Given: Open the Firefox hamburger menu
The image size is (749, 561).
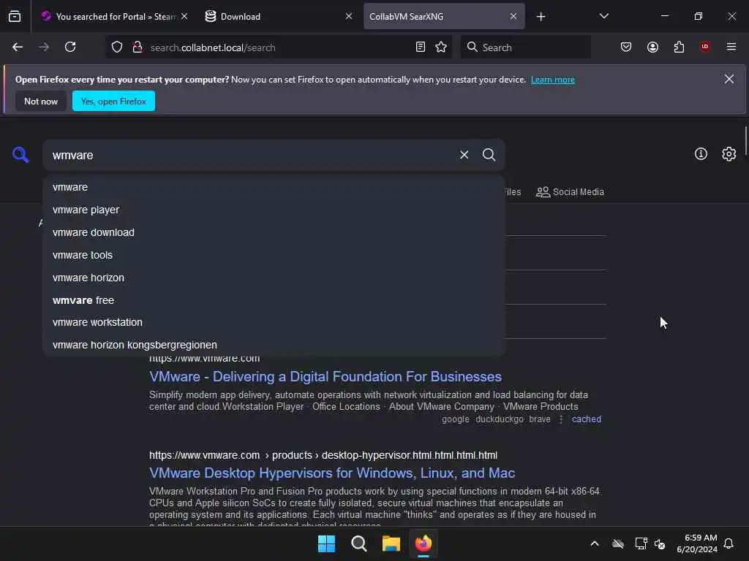Looking at the screenshot, I should tap(731, 47).
